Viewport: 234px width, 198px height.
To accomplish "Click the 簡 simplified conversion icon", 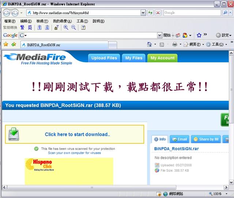I will click(x=30, y=27).
